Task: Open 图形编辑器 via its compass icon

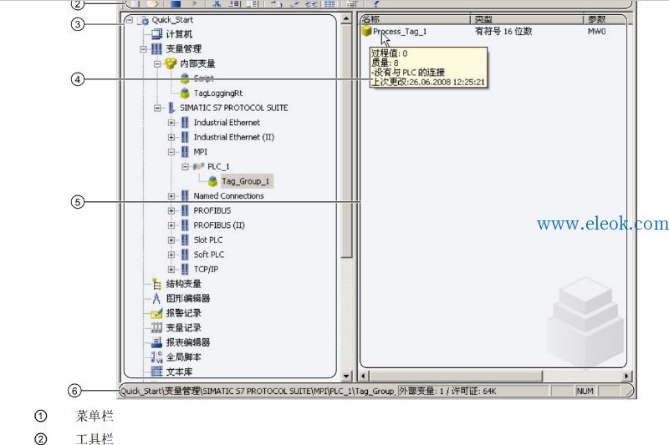Action: tap(156, 299)
